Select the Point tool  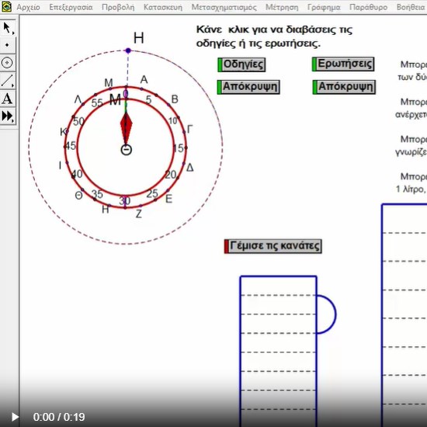tap(7, 45)
